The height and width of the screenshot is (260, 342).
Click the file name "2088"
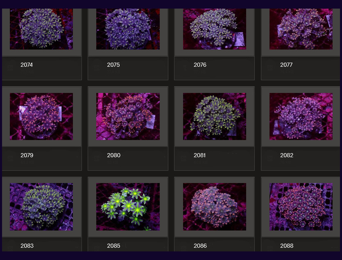pos(287,246)
